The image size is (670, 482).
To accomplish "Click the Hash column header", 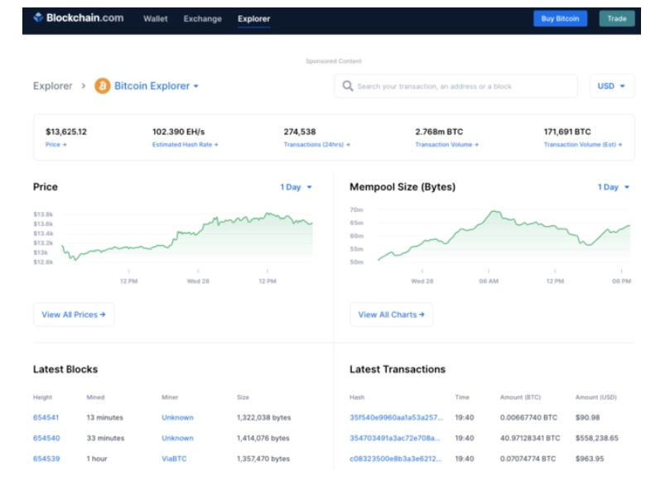I will (x=357, y=397).
